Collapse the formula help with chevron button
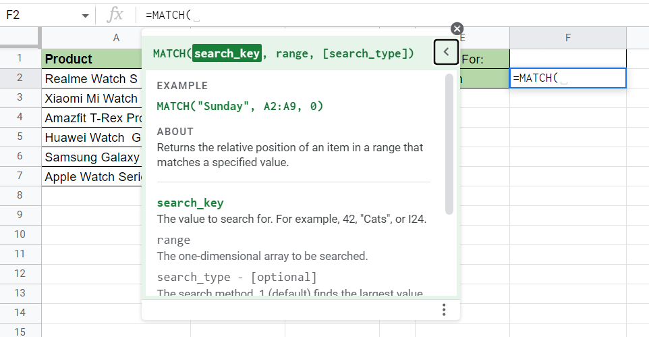 coord(446,52)
